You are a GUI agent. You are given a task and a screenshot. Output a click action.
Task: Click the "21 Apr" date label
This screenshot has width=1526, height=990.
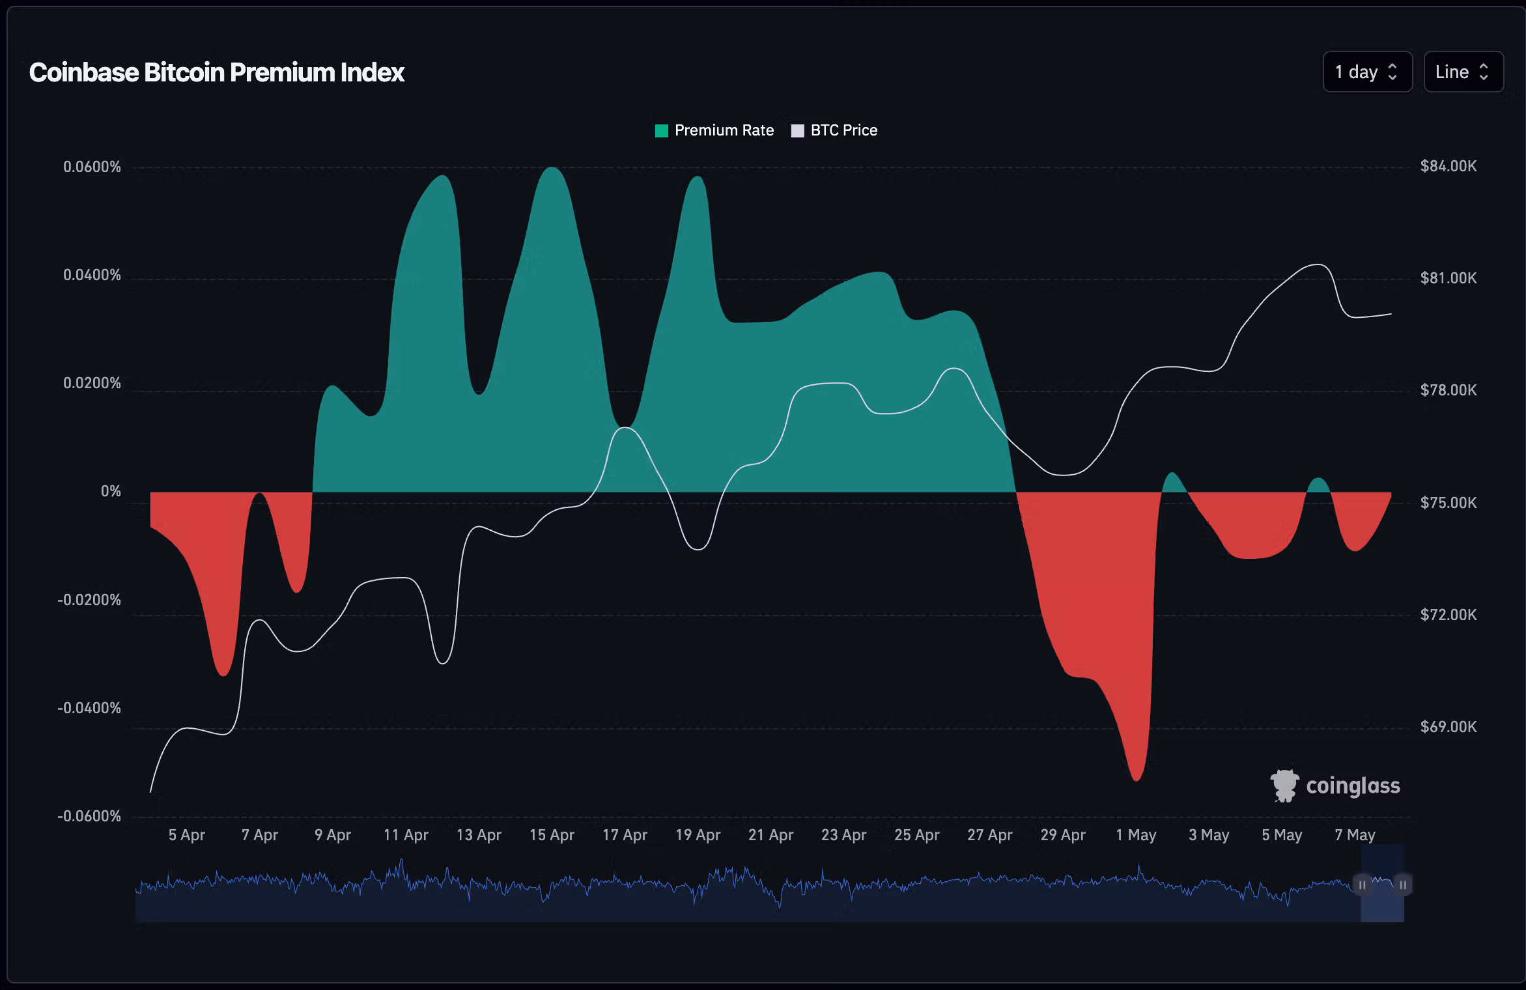(x=770, y=835)
